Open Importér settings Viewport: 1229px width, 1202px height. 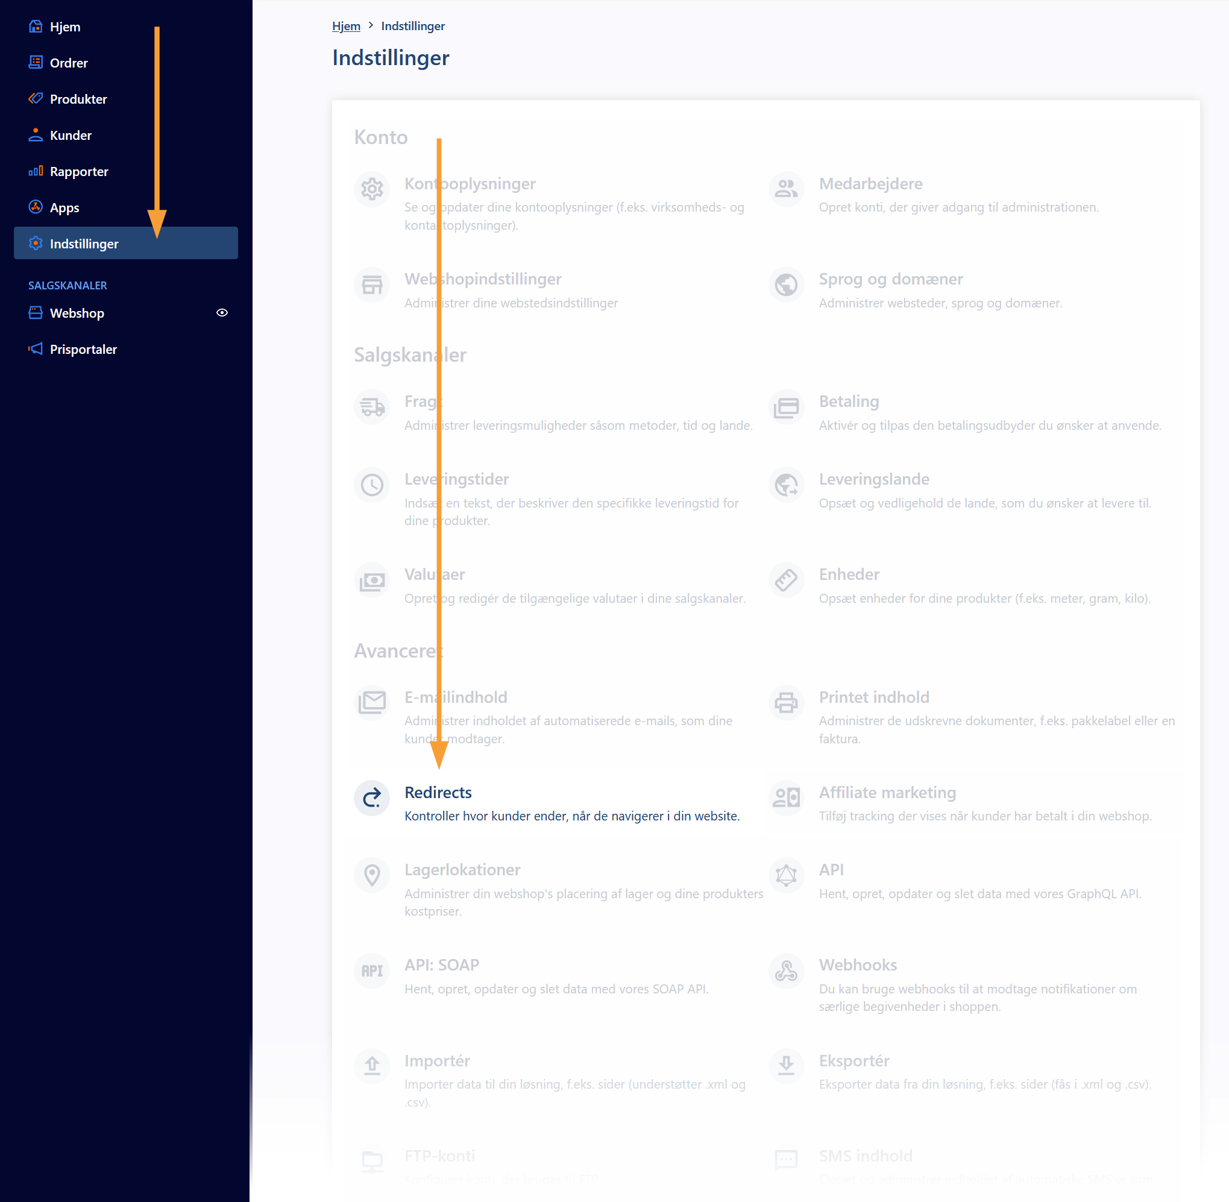[437, 1060]
